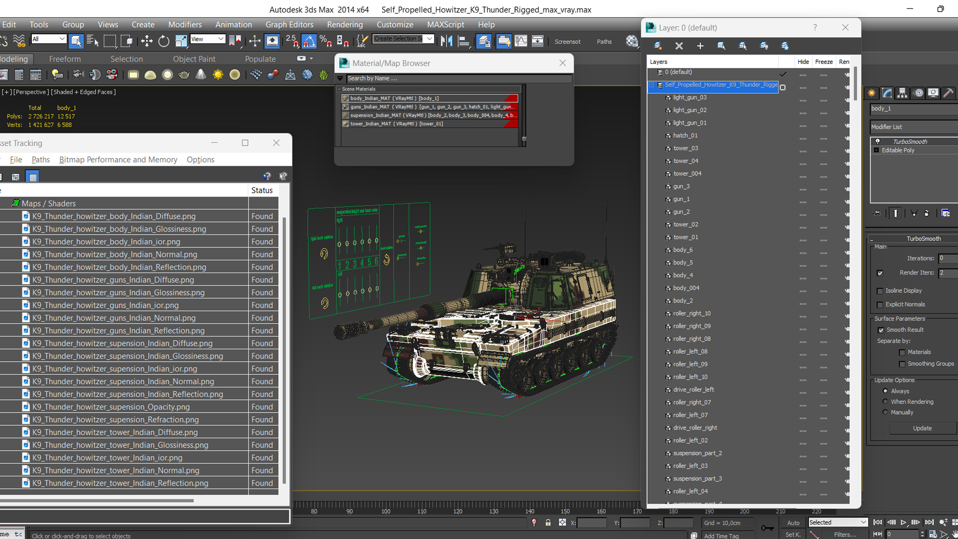Viewport: 958px width, 539px height.
Task: Click the Filters button
Action: click(845, 535)
